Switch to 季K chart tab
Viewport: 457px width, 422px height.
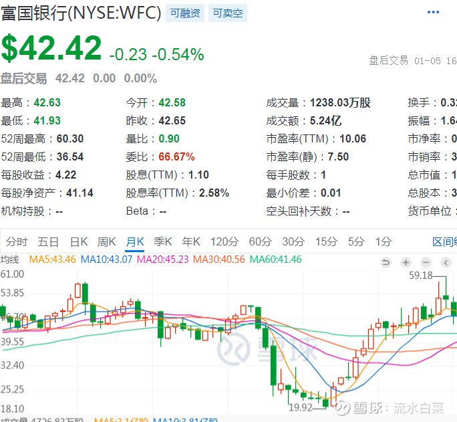pyautogui.click(x=163, y=242)
